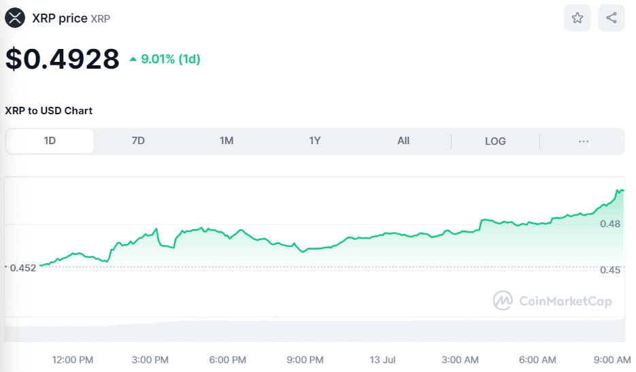
Task: Click the 9:00 AM time axis label
Action: pyautogui.click(x=612, y=360)
